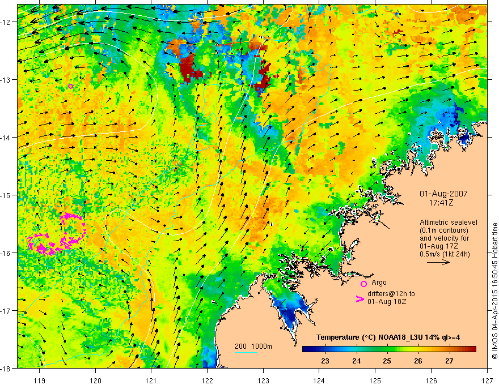The height and width of the screenshot is (385, 499).
Task: Click the '01-Aug 17Z' text
Action: pyautogui.click(x=437, y=246)
